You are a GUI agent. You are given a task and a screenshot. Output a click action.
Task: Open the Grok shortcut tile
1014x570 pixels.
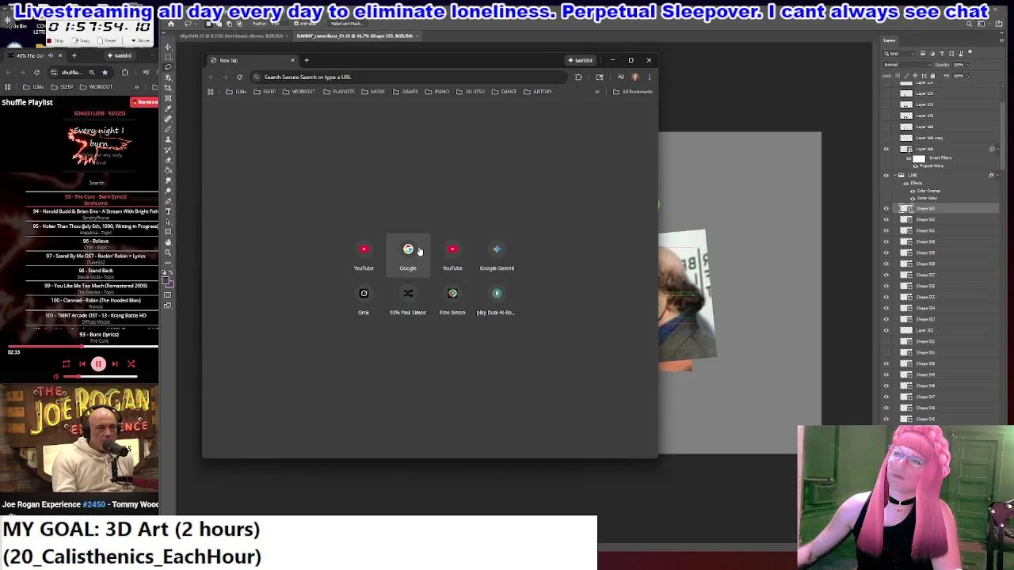(x=364, y=300)
